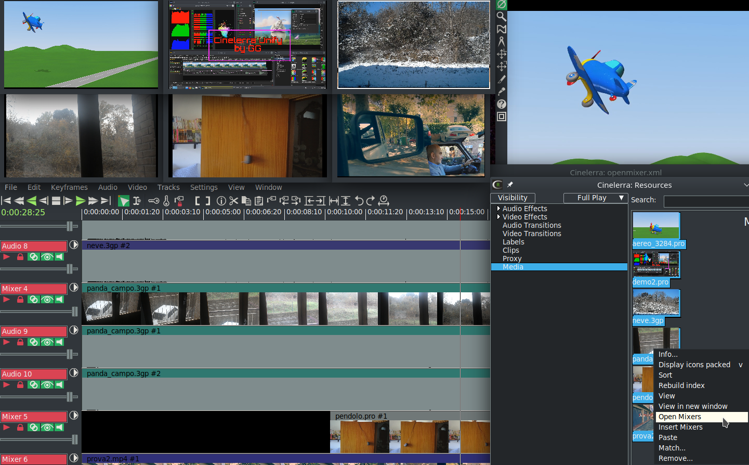Select Rebuild index in context menu
Viewport: 749px width, 465px height.
point(681,385)
